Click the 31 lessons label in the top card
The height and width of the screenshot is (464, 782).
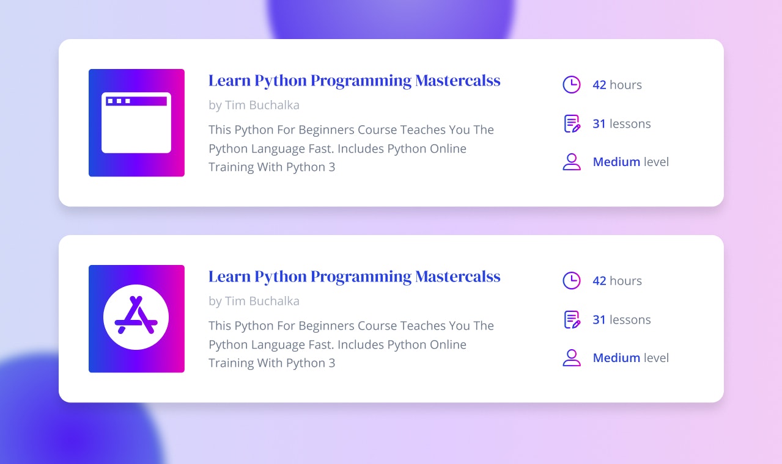pyautogui.click(x=621, y=124)
